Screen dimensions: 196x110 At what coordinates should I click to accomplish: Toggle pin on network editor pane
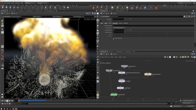pyautogui.click(x=192, y=54)
